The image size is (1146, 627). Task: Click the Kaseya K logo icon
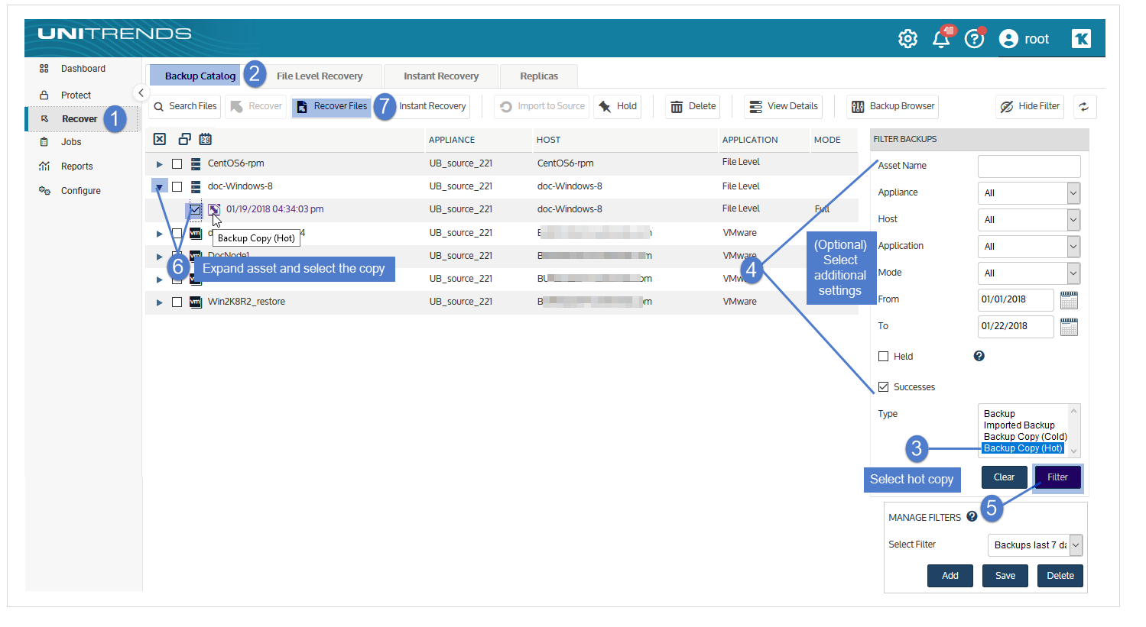click(x=1081, y=38)
